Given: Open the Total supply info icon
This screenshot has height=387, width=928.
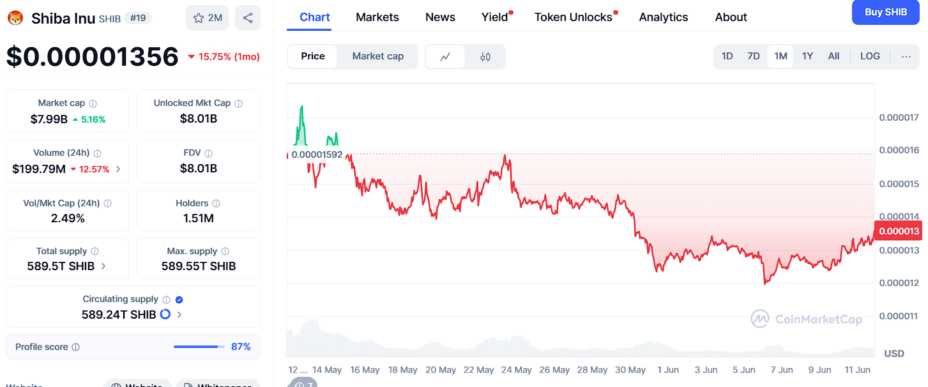Looking at the screenshot, I should coord(95,251).
